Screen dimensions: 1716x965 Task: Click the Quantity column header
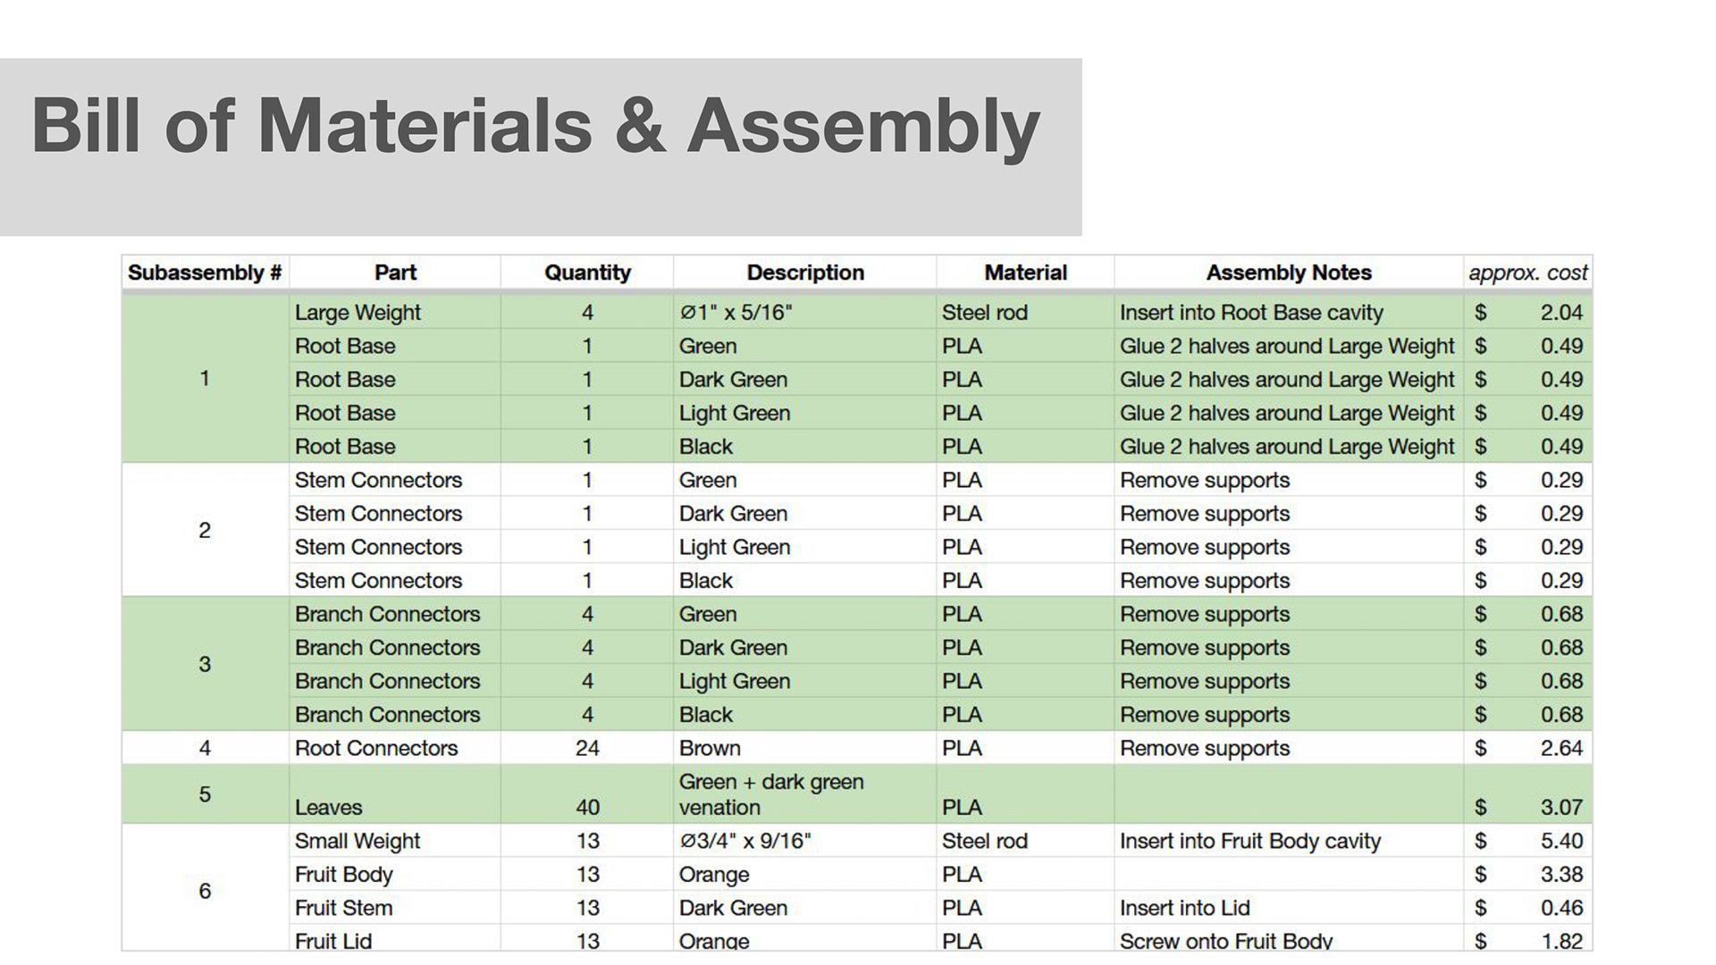coord(587,273)
